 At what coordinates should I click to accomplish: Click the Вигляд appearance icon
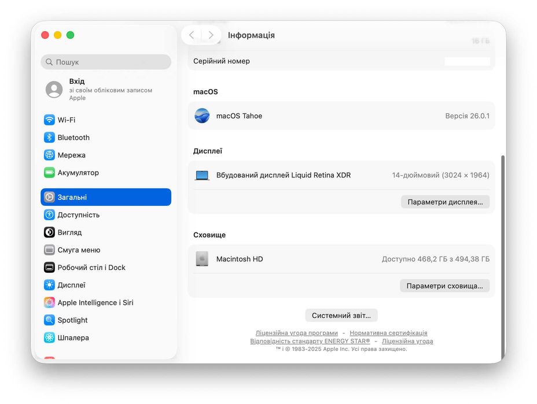coord(49,232)
